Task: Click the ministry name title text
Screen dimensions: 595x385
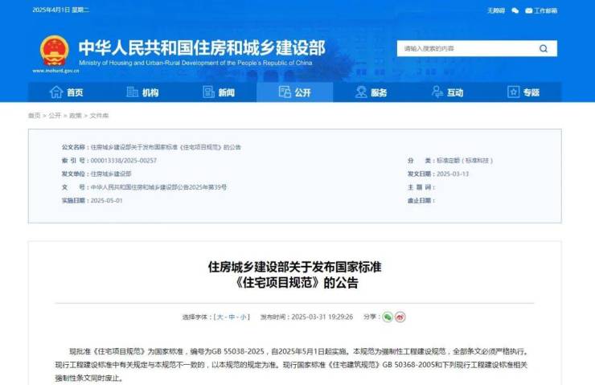Action: click(x=202, y=47)
